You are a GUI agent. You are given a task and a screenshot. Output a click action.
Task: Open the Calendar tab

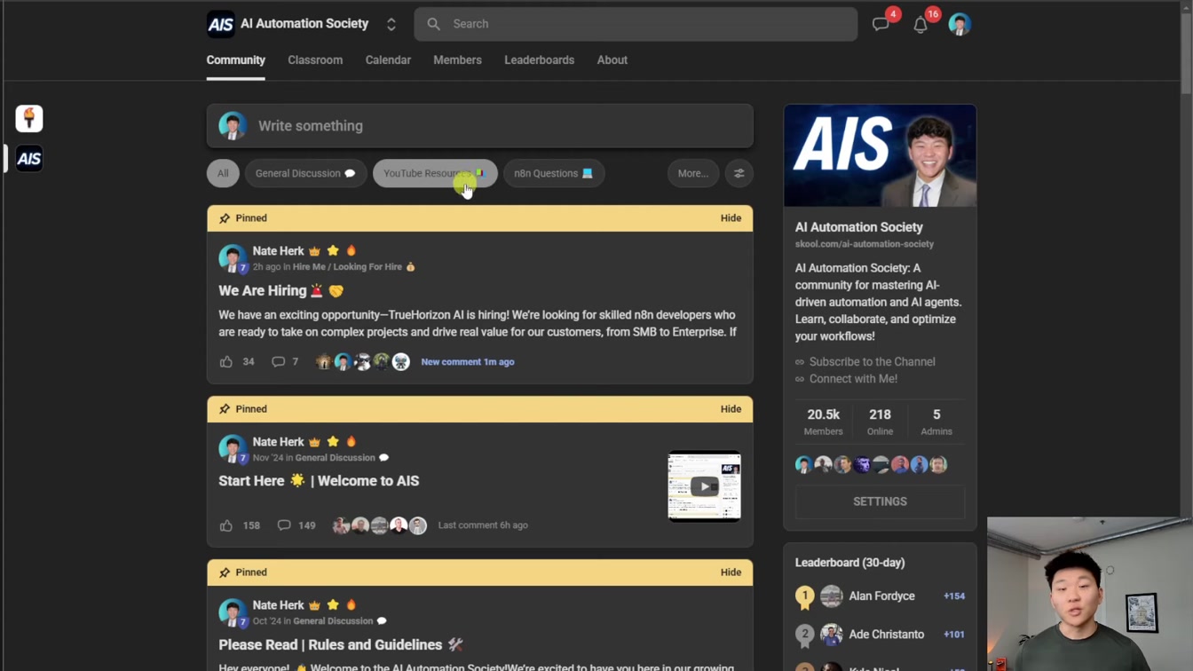(388, 60)
